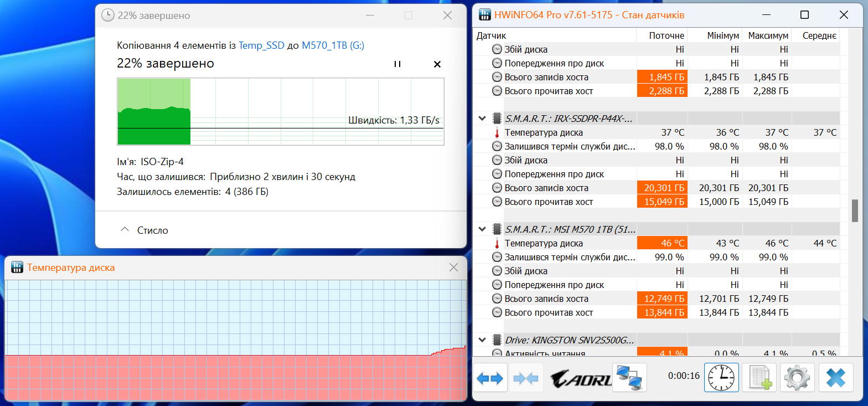The height and width of the screenshot is (406, 868).
Task: Collapse the Drive: KINGSTON SNV2S500G sensor group
Action: 482,340
